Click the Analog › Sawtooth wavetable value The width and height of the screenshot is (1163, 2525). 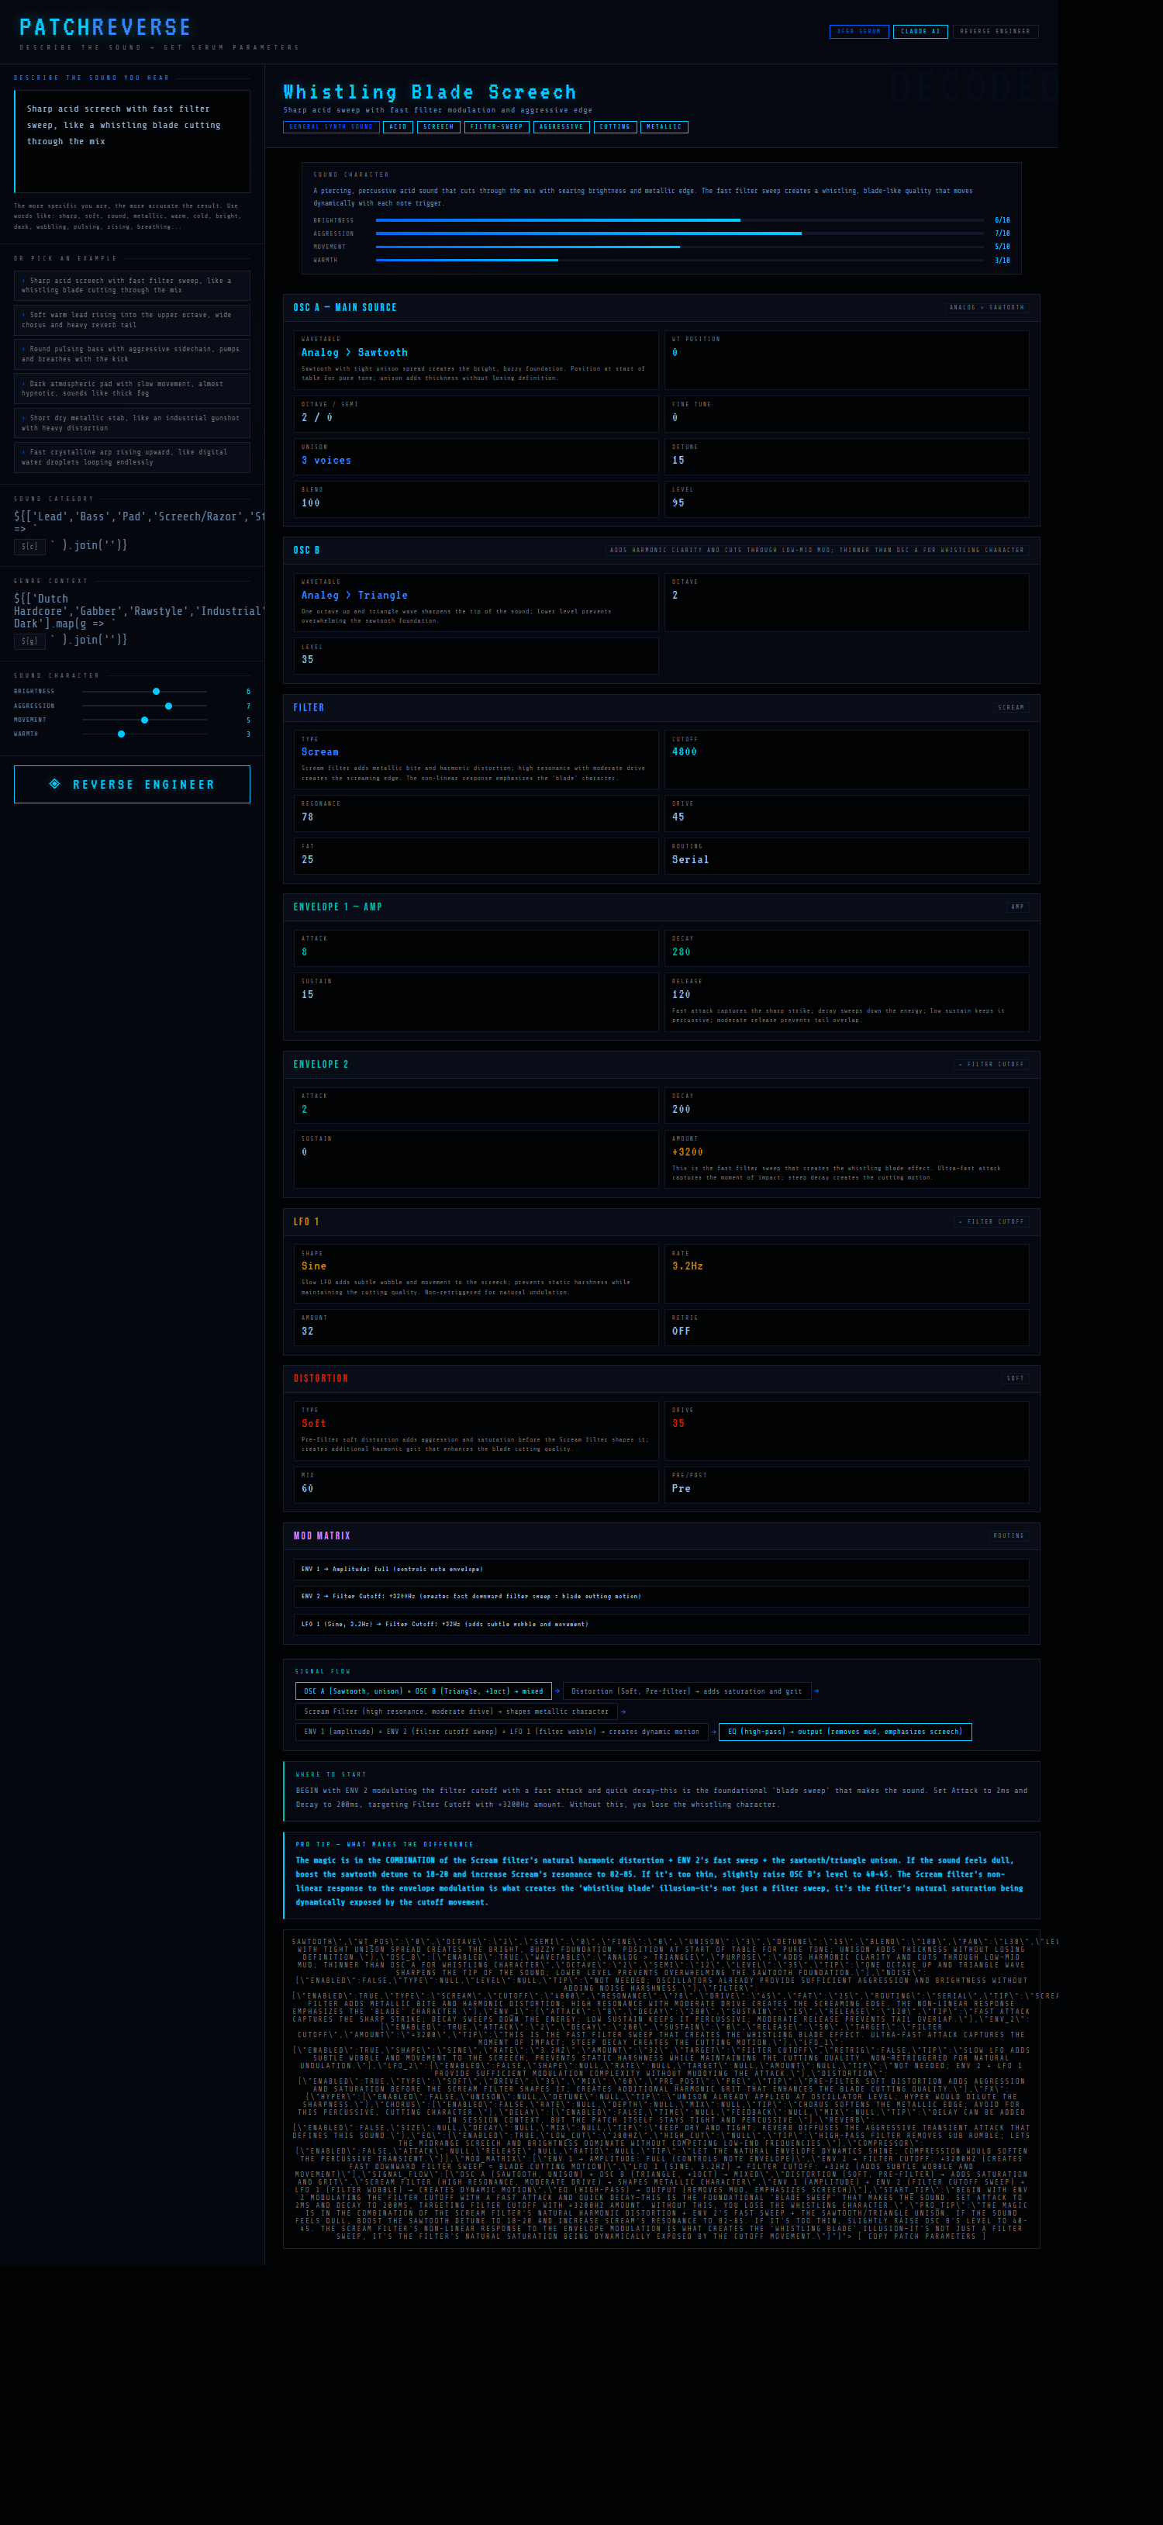(354, 352)
